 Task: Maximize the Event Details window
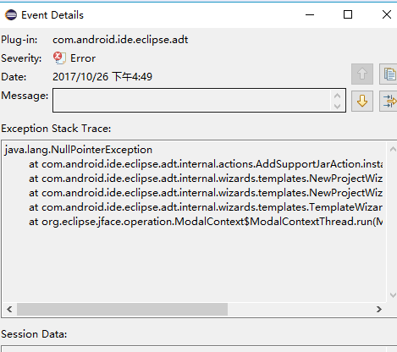click(x=348, y=14)
